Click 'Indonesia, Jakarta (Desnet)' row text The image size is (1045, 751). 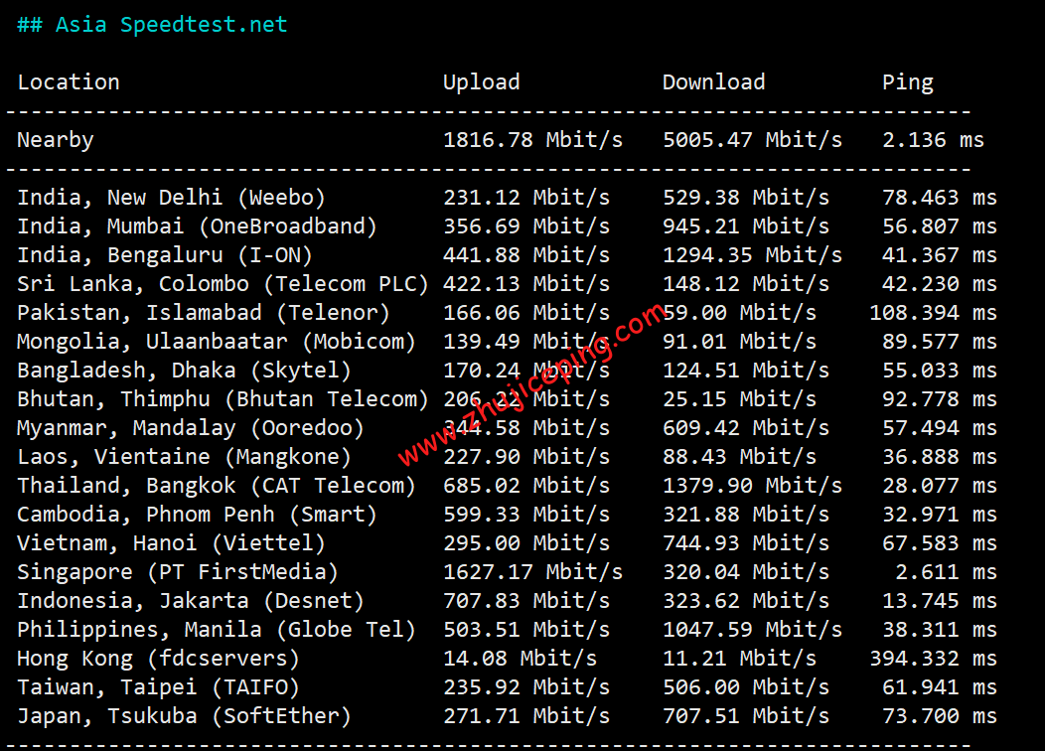pyautogui.click(x=191, y=601)
